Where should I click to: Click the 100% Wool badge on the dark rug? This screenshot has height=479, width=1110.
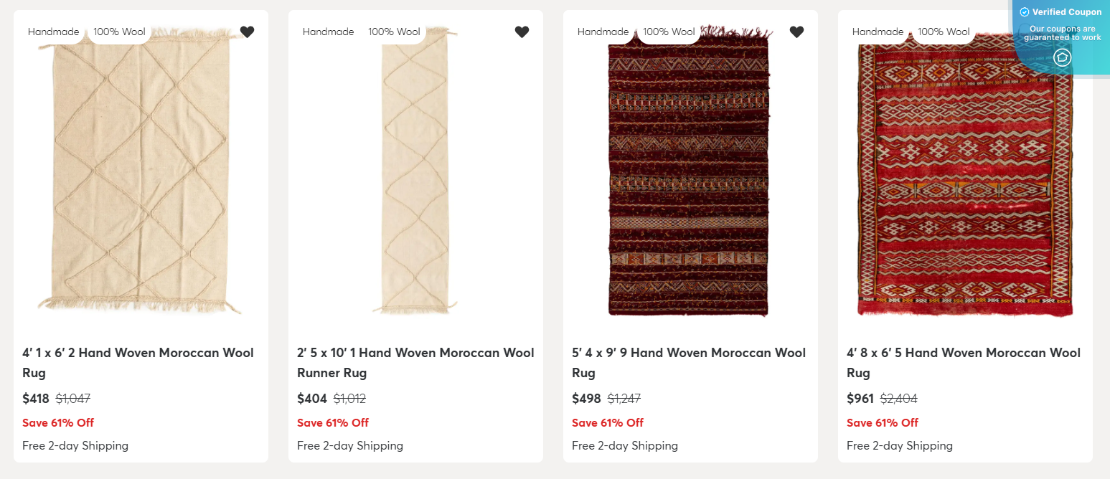click(669, 32)
